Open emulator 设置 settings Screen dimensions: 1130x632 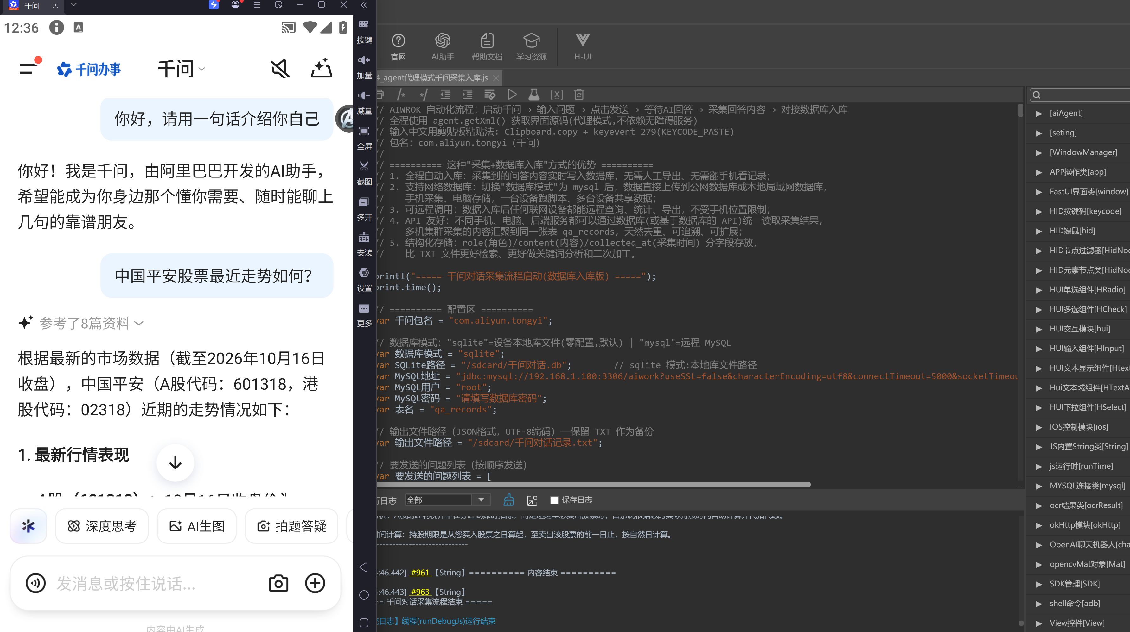(364, 280)
